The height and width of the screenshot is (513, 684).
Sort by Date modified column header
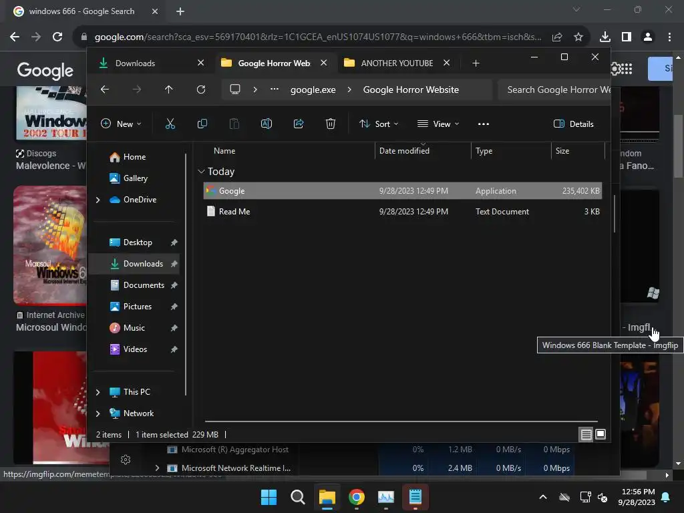[x=423, y=151]
